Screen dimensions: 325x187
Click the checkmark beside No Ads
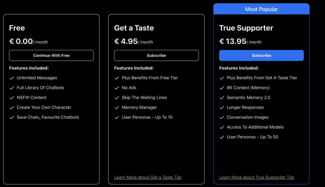[117, 88]
